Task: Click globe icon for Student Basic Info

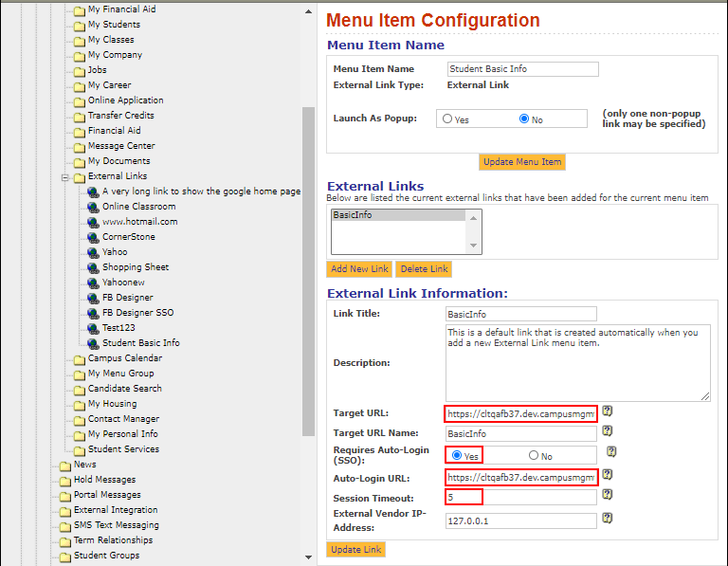Action: [93, 343]
